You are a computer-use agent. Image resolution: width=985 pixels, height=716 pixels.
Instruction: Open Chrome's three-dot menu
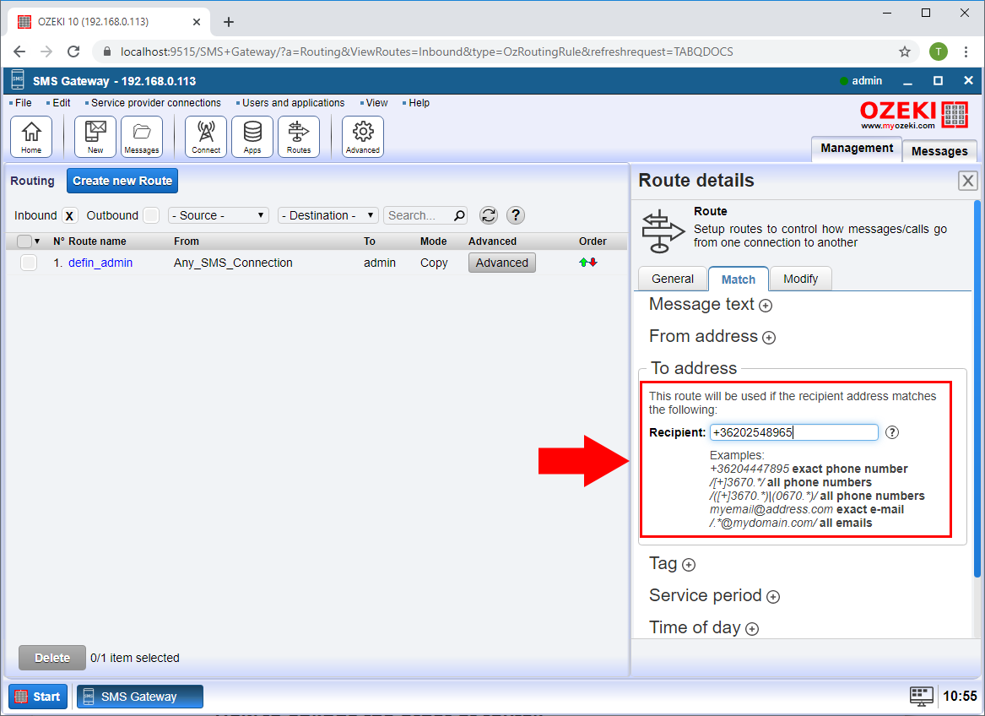coord(966,52)
